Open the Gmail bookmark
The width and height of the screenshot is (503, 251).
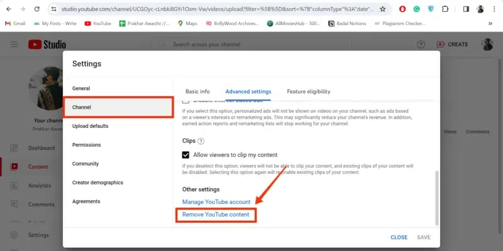click(15, 23)
